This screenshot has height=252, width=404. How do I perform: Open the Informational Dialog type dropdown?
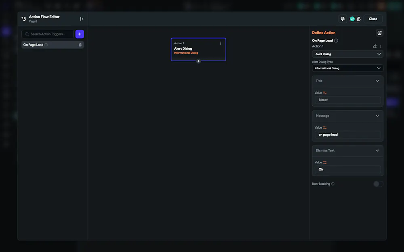pyautogui.click(x=347, y=68)
